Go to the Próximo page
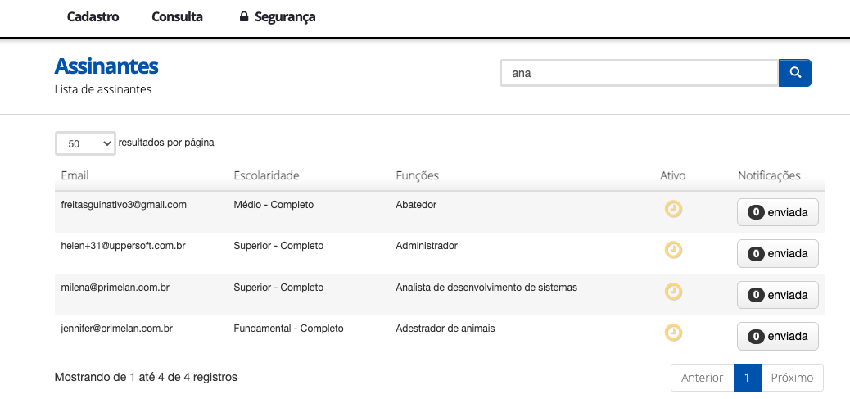The height and width of the screenshot is (399, 850). pyautogui.click(x=792, y=378)
